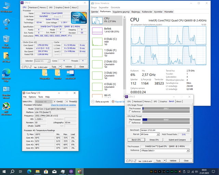The width and height of the screenshot is (219, 175).
Task: Click the Stress CPU button
Action: 154,140
